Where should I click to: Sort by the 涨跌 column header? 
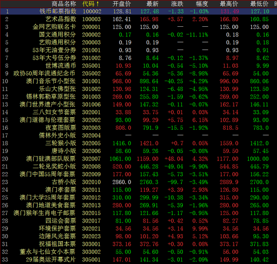tap(177, 4)
